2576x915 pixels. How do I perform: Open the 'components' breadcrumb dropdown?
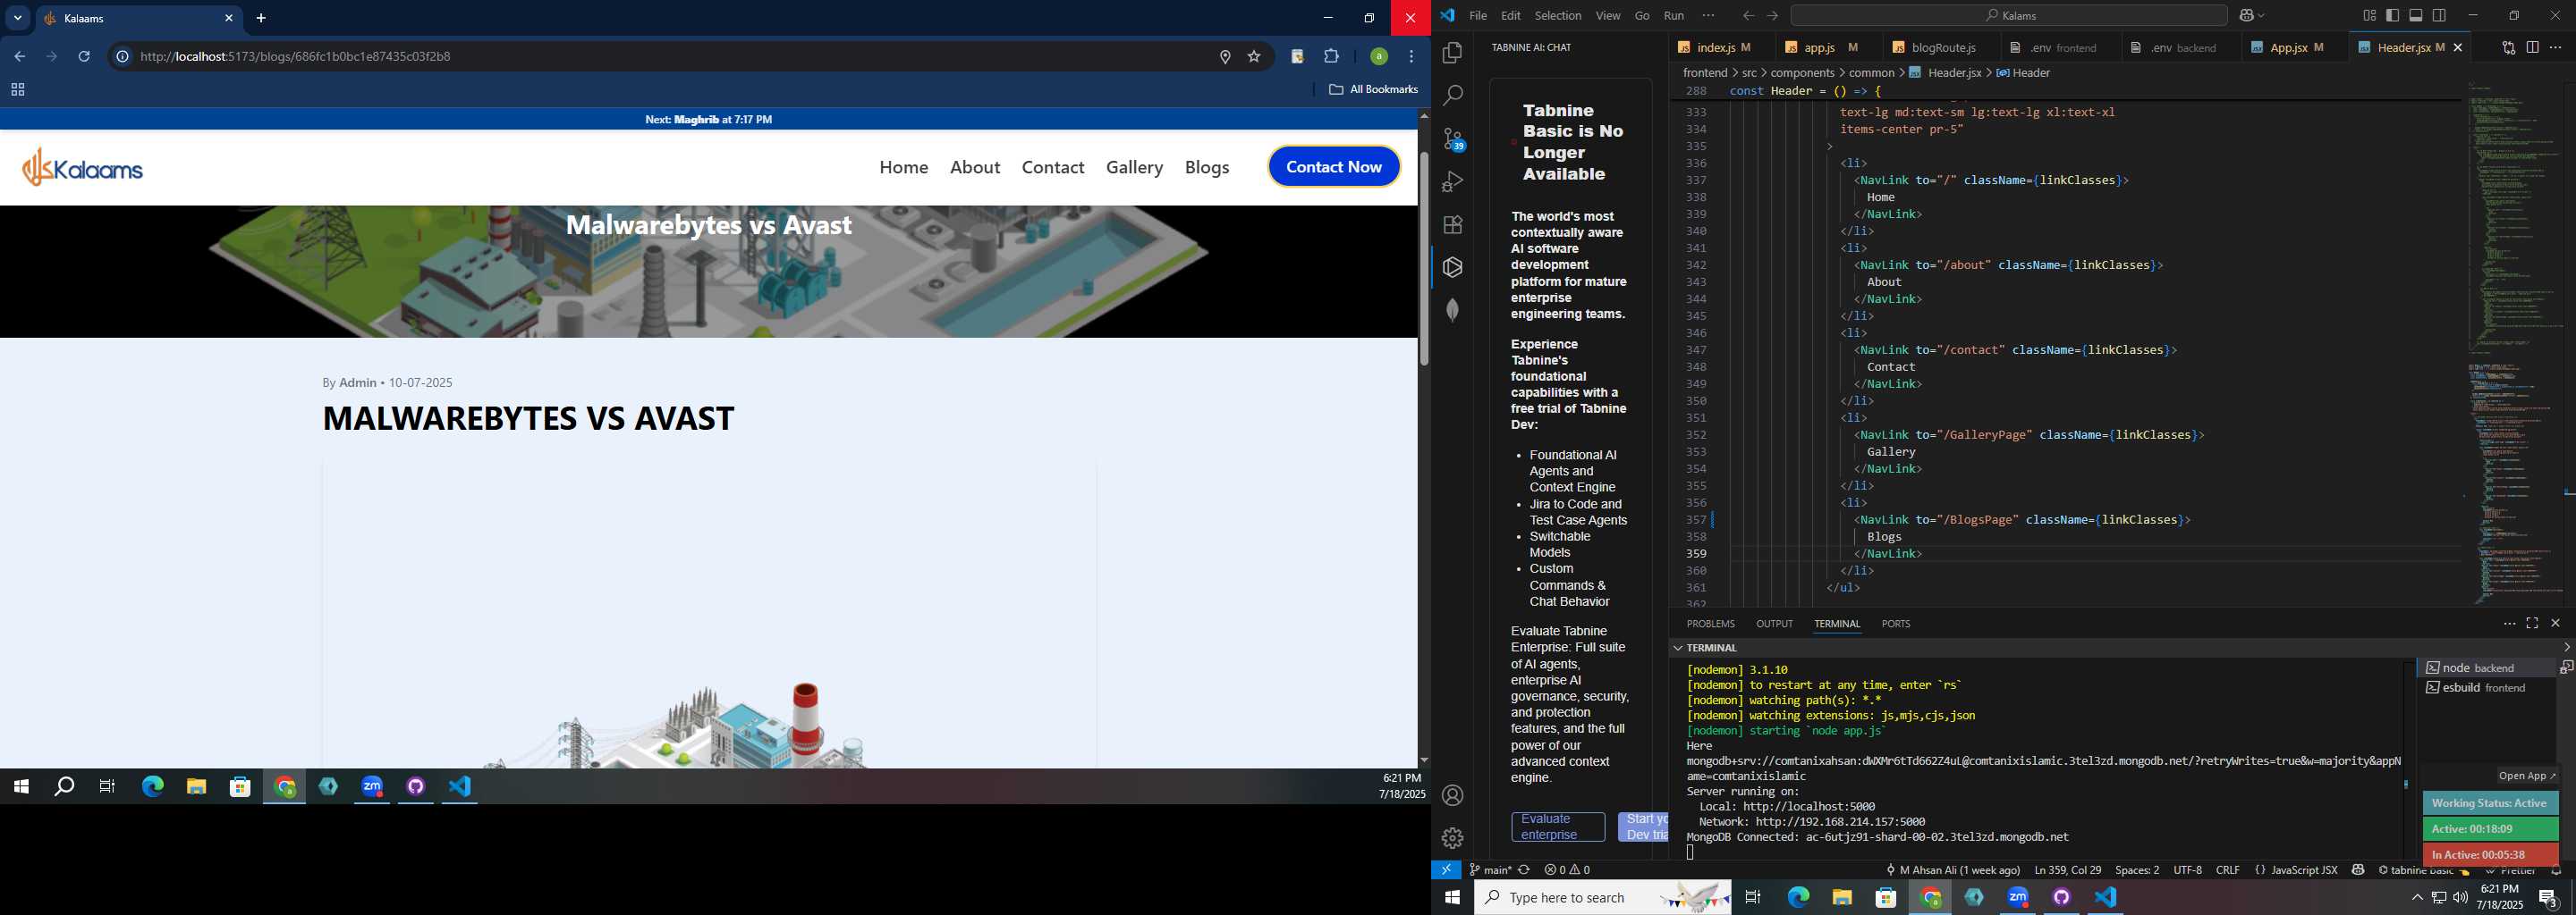(1802, 73)
